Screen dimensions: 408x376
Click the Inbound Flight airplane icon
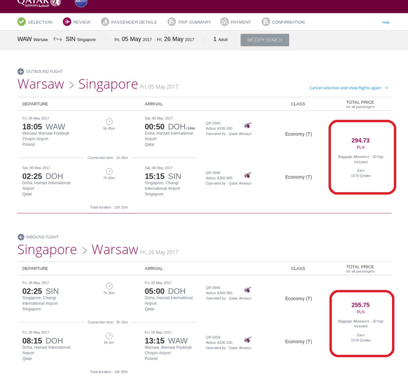(x=21, y=237)
